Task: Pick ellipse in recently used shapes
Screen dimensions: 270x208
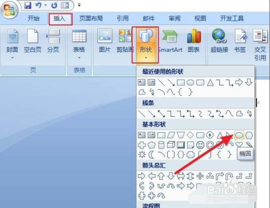Action: (190, 82)
